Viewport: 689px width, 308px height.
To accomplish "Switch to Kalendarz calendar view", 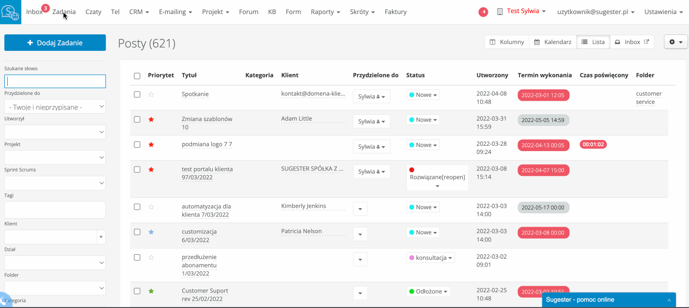I will 552,42.
